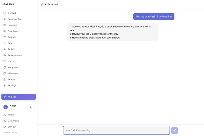Image resolution: width=204 pixels, height=136 pixels.
Task: Click the Activity lightning bolt icon
Action: click(x=5, y=49)
